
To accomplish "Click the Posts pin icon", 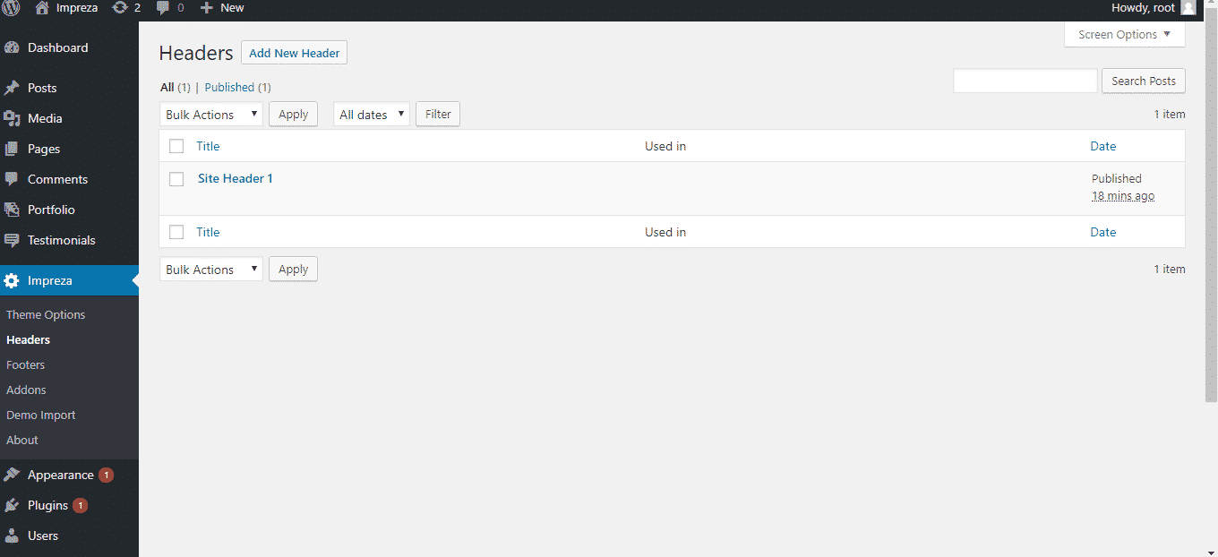I will [x=12, y=88].
